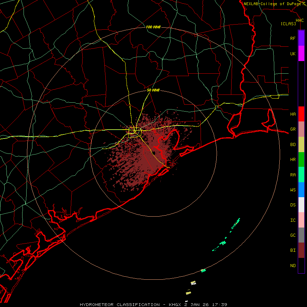Click the "RA" legend label
The width and height of the screenshot is (307, 307).
pos(293,175)
